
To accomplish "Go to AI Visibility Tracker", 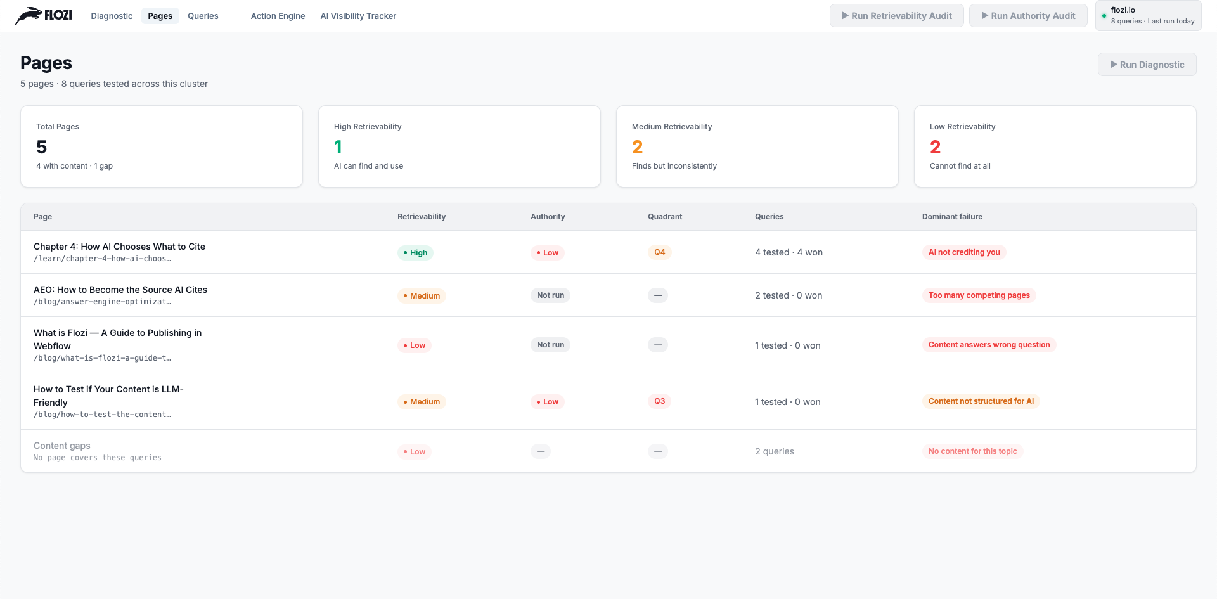I will 358,16.
